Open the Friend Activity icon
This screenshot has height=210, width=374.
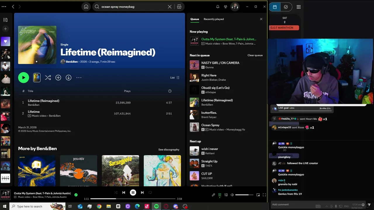(226, 7)
